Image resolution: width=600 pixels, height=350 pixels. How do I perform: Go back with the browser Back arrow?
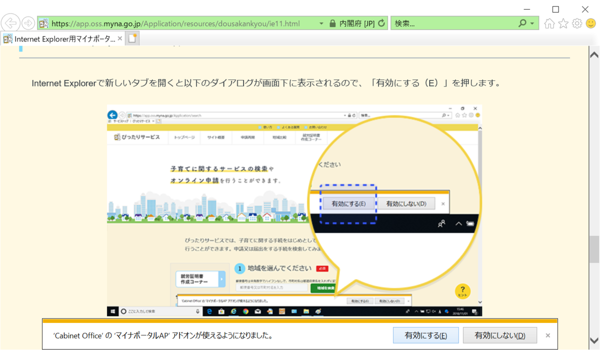pos(11,23)
